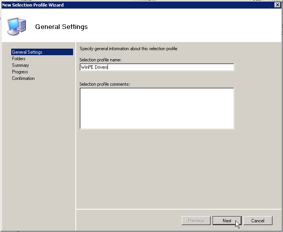283x232 pixels.
Task: Click the 'Specify general information' description text
Action: 128,49
